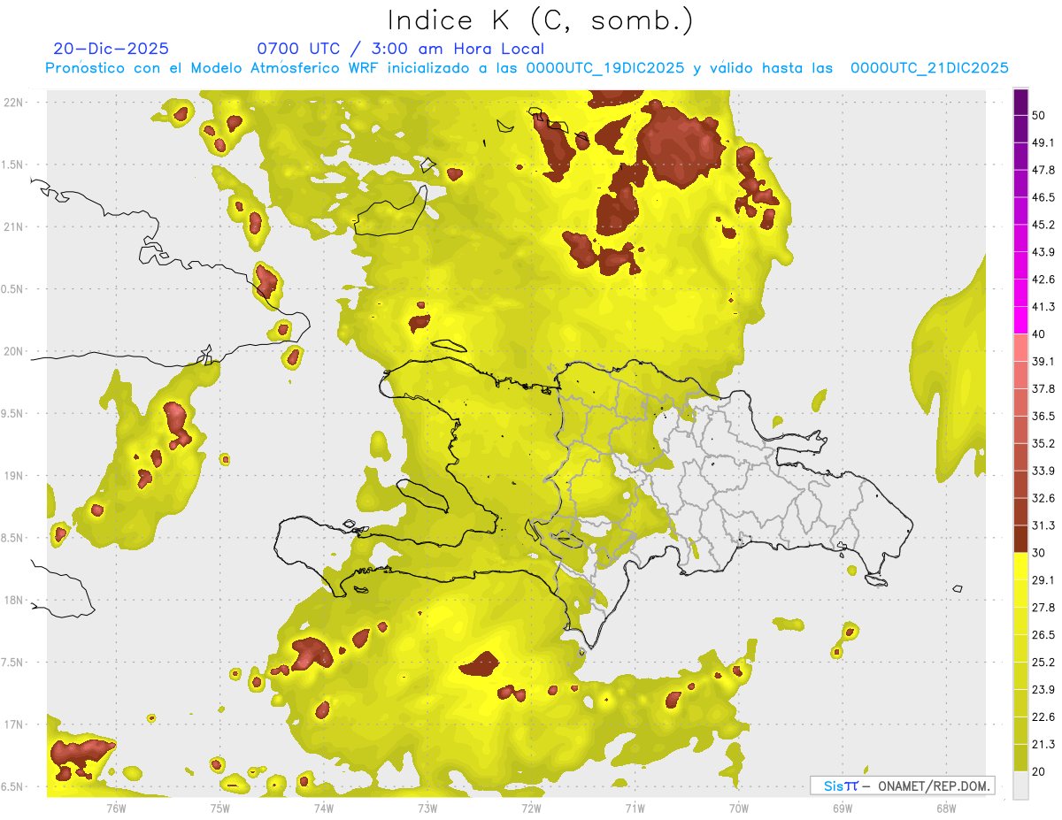Pick the gray legend swatch below 20
1062x820 pixels.
1021,786
